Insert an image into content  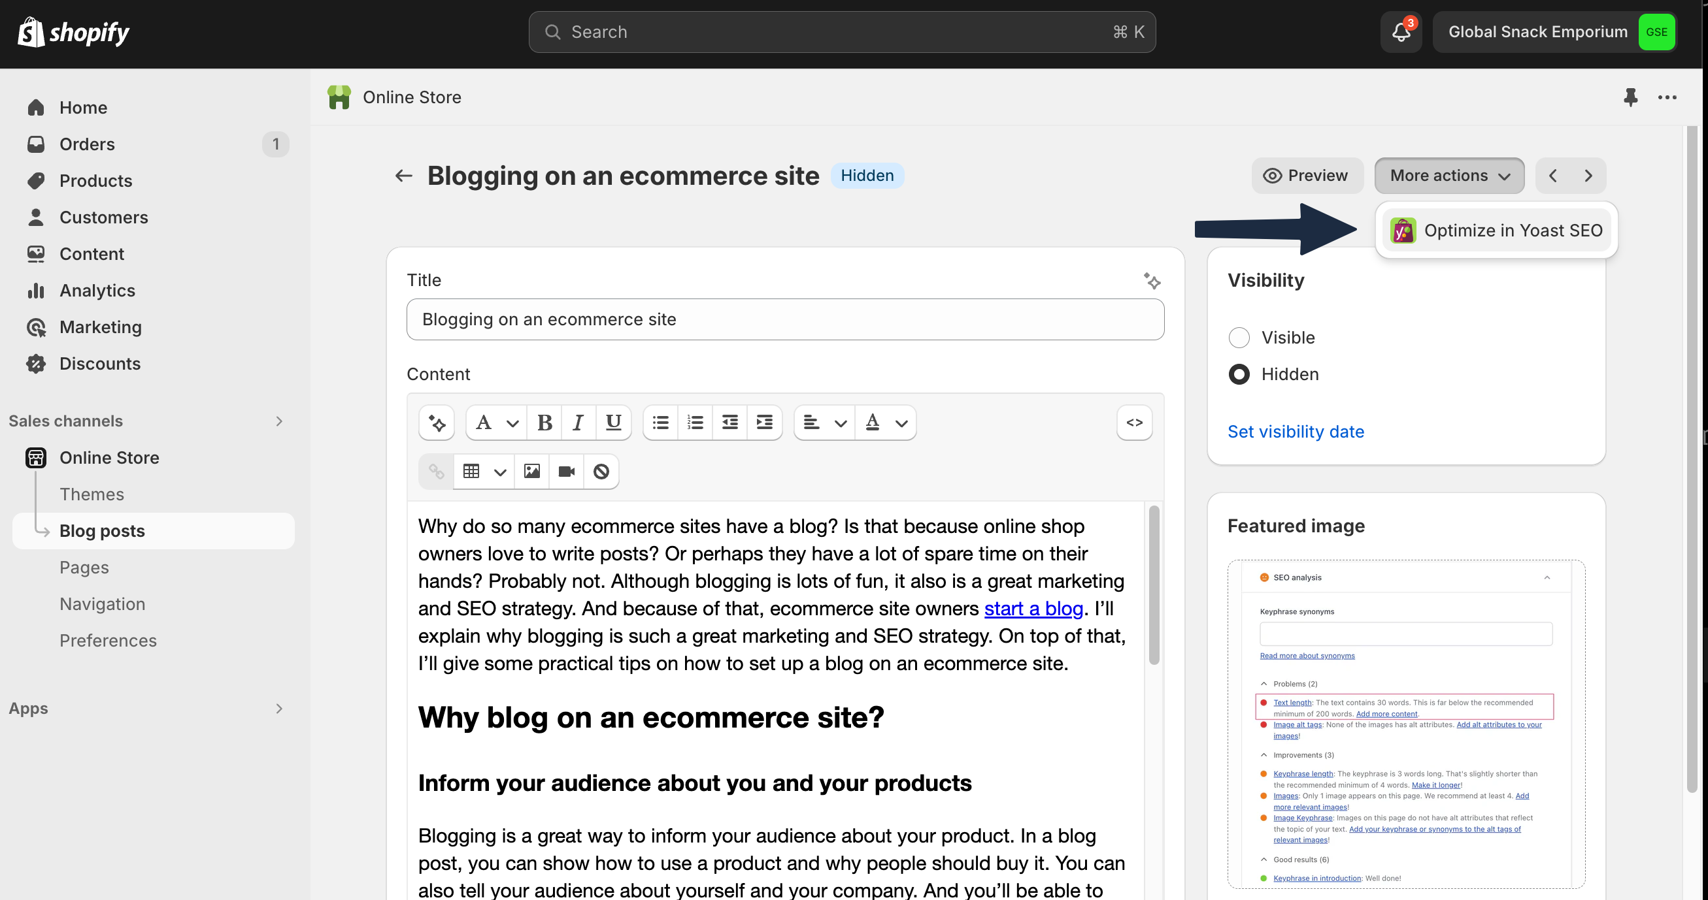point(532,471)
